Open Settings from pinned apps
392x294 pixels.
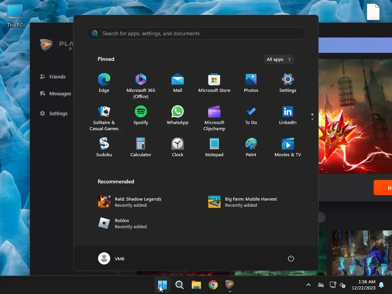pos(288,83)
